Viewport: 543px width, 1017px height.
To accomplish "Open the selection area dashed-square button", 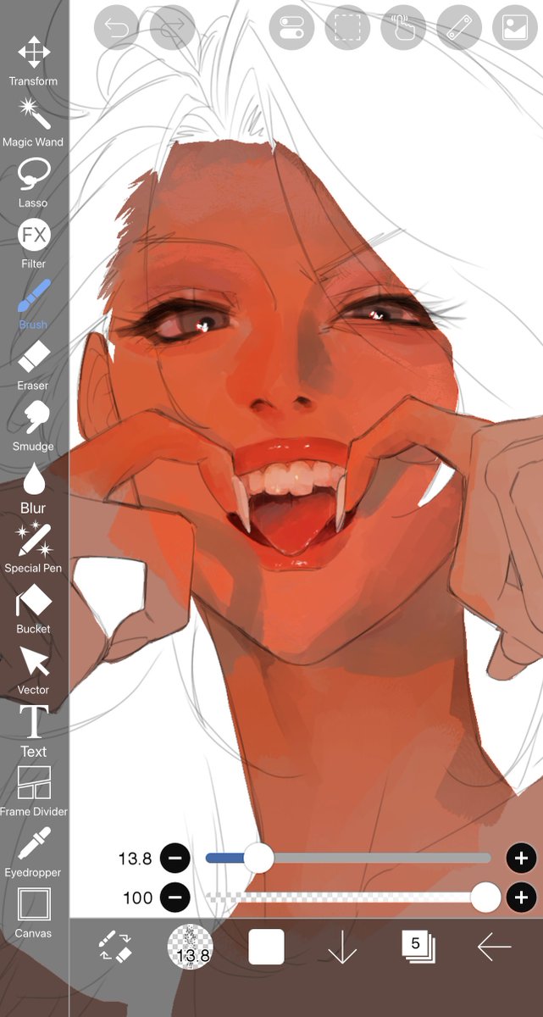I will [x=347, y=28].
